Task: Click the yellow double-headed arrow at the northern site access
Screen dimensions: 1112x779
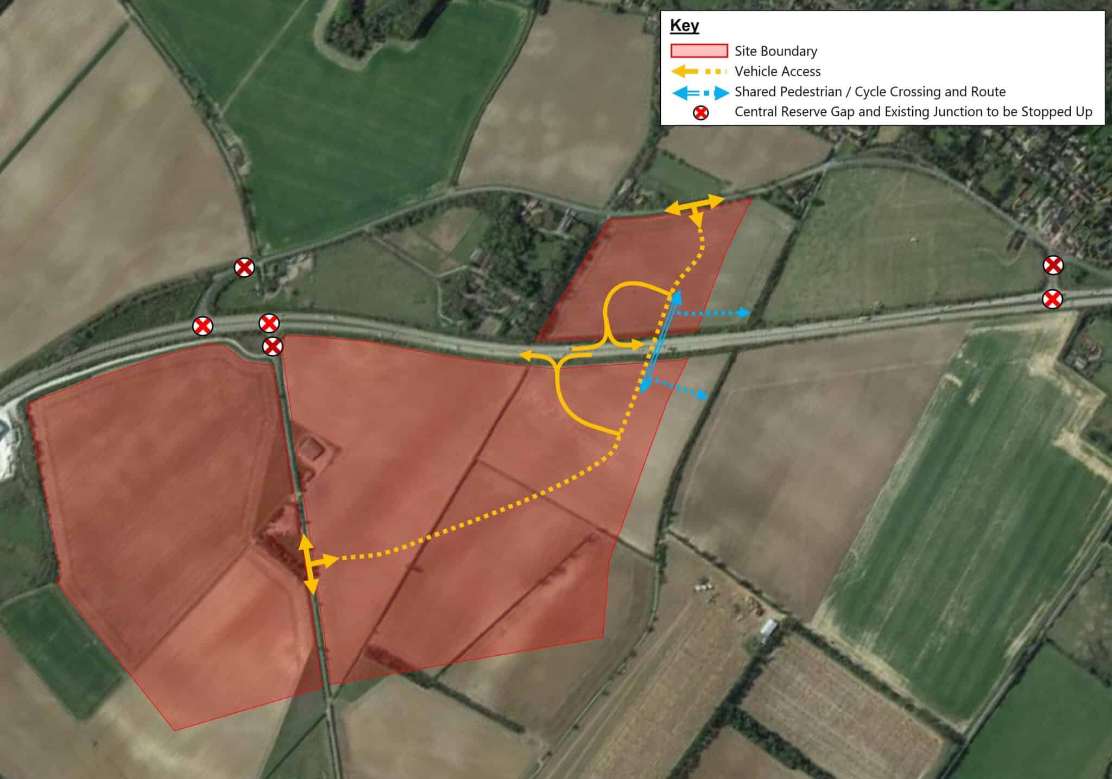Action: [x=694, y=210]
